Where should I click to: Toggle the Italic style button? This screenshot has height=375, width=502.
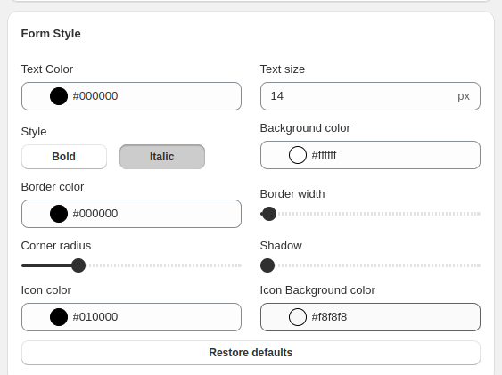[x=162, y=157]
